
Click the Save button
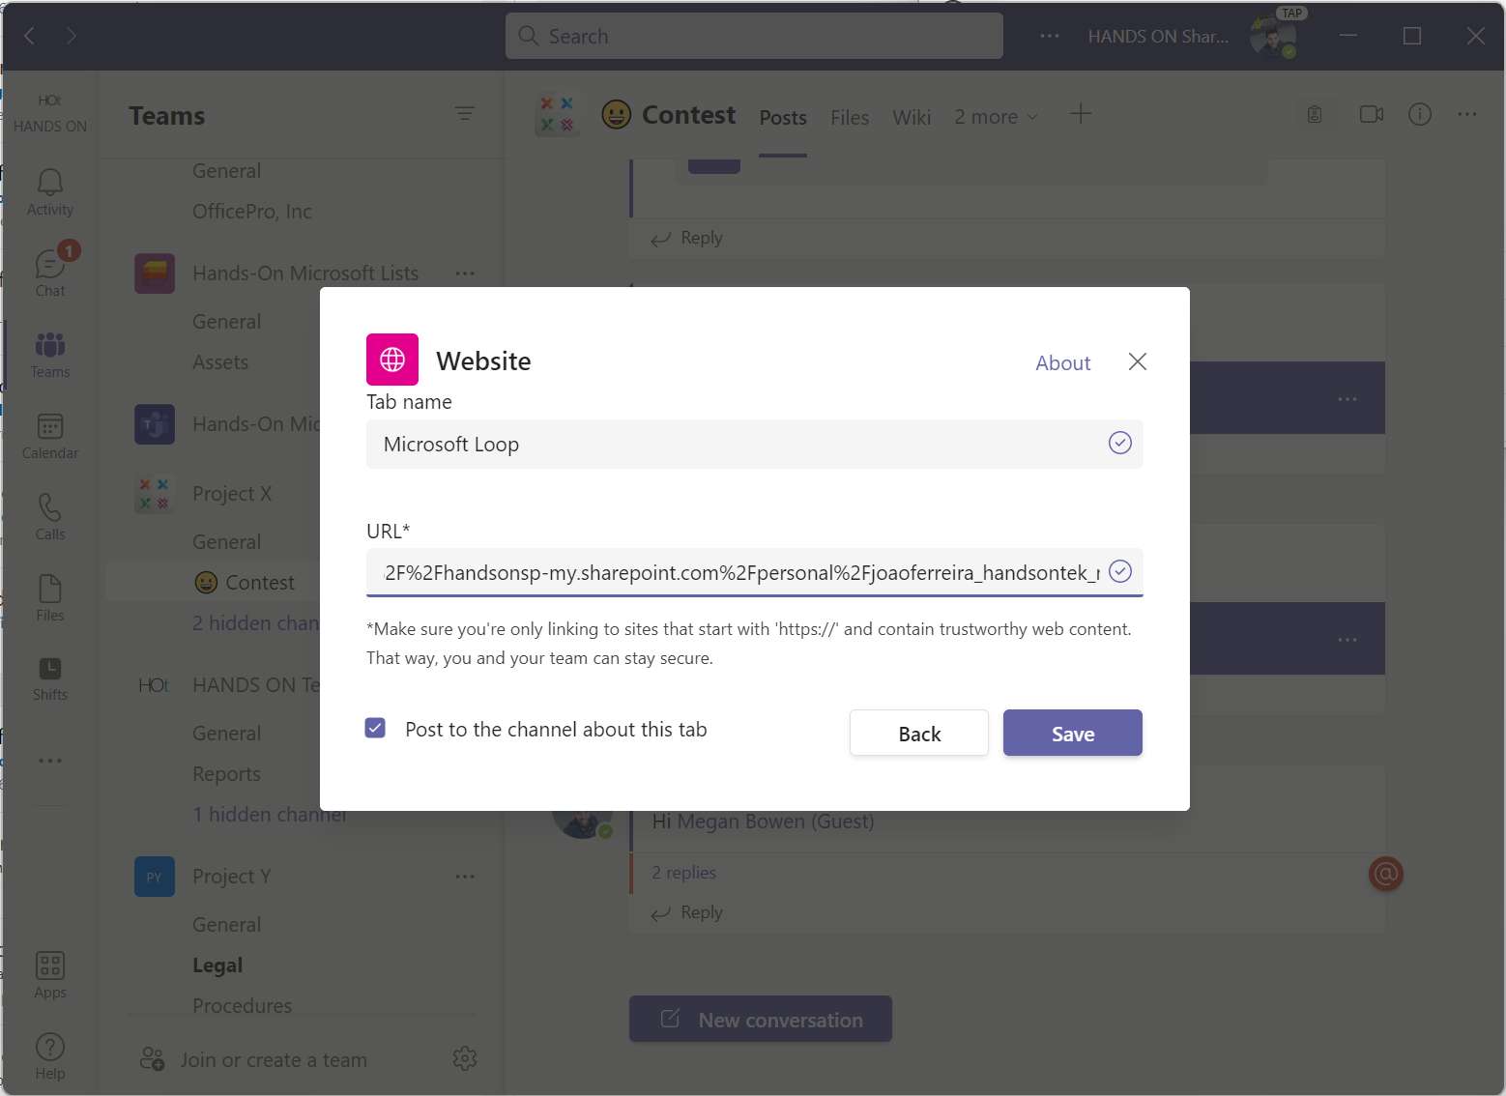coord(1072,734)
